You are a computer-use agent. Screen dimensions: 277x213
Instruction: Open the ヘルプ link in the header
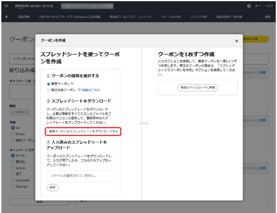[x=269, y=6]
